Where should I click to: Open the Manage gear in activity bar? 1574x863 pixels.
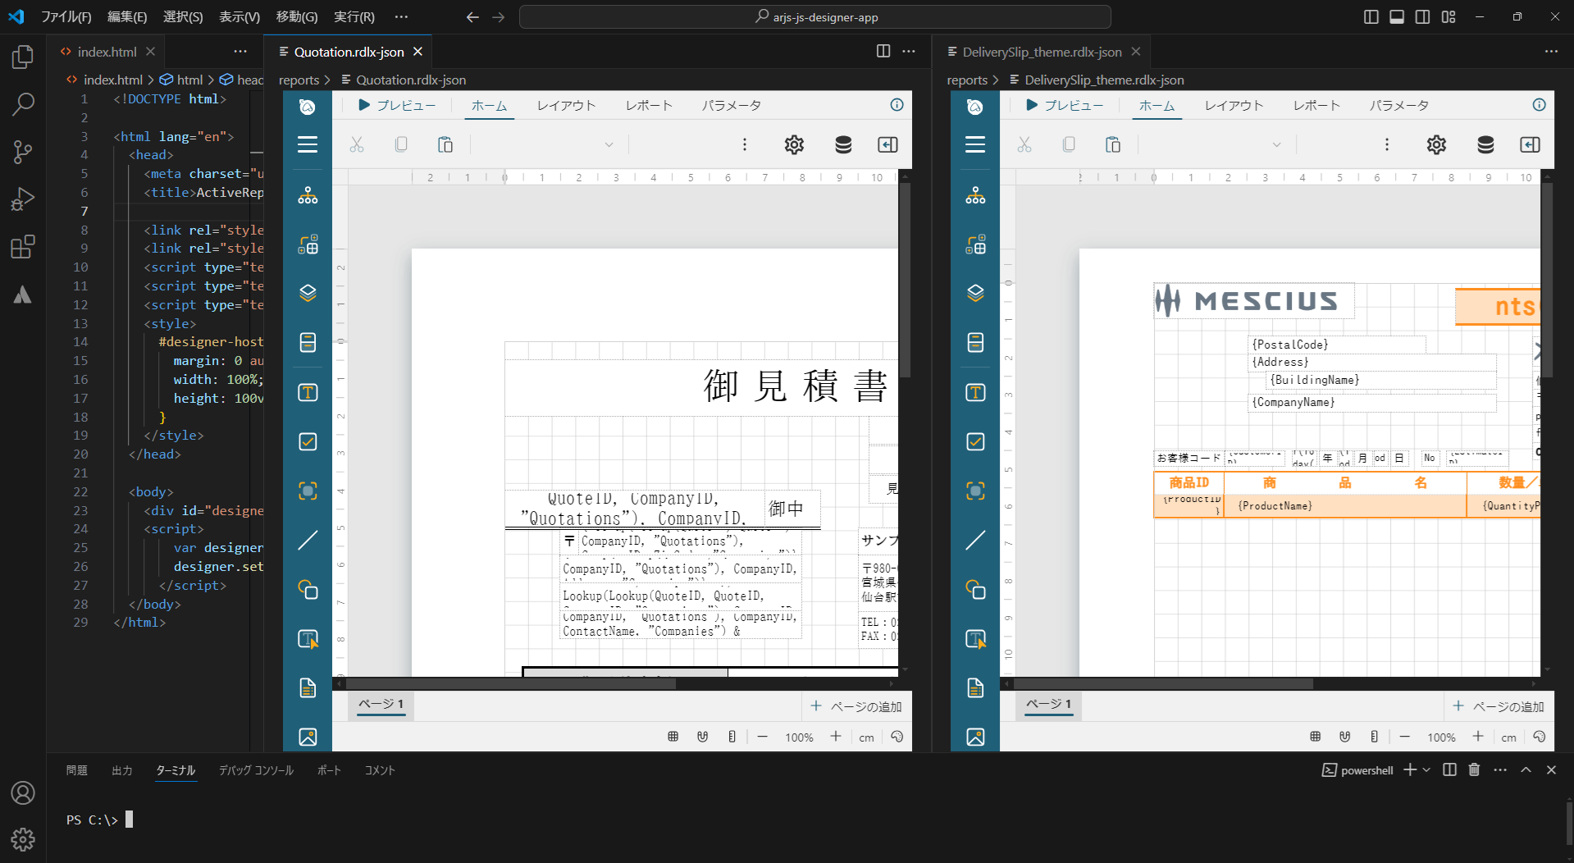(23, 839)
